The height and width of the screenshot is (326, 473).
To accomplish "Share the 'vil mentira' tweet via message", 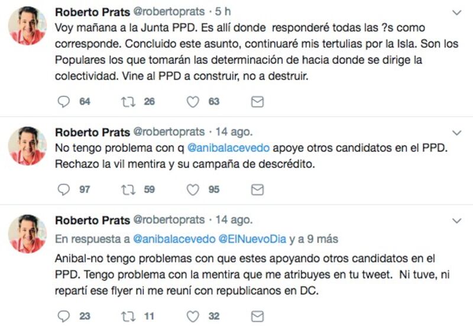I will point(257,190).
